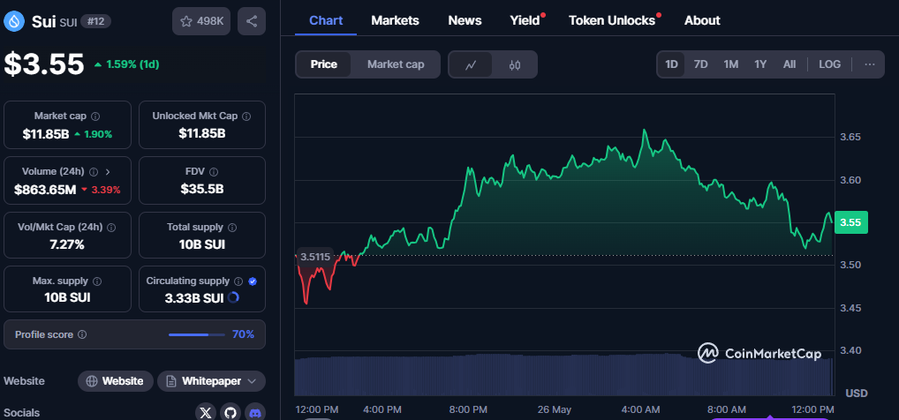Open the Yield tab
Viewport: 899px width, 420px height.
pos(525,20)
